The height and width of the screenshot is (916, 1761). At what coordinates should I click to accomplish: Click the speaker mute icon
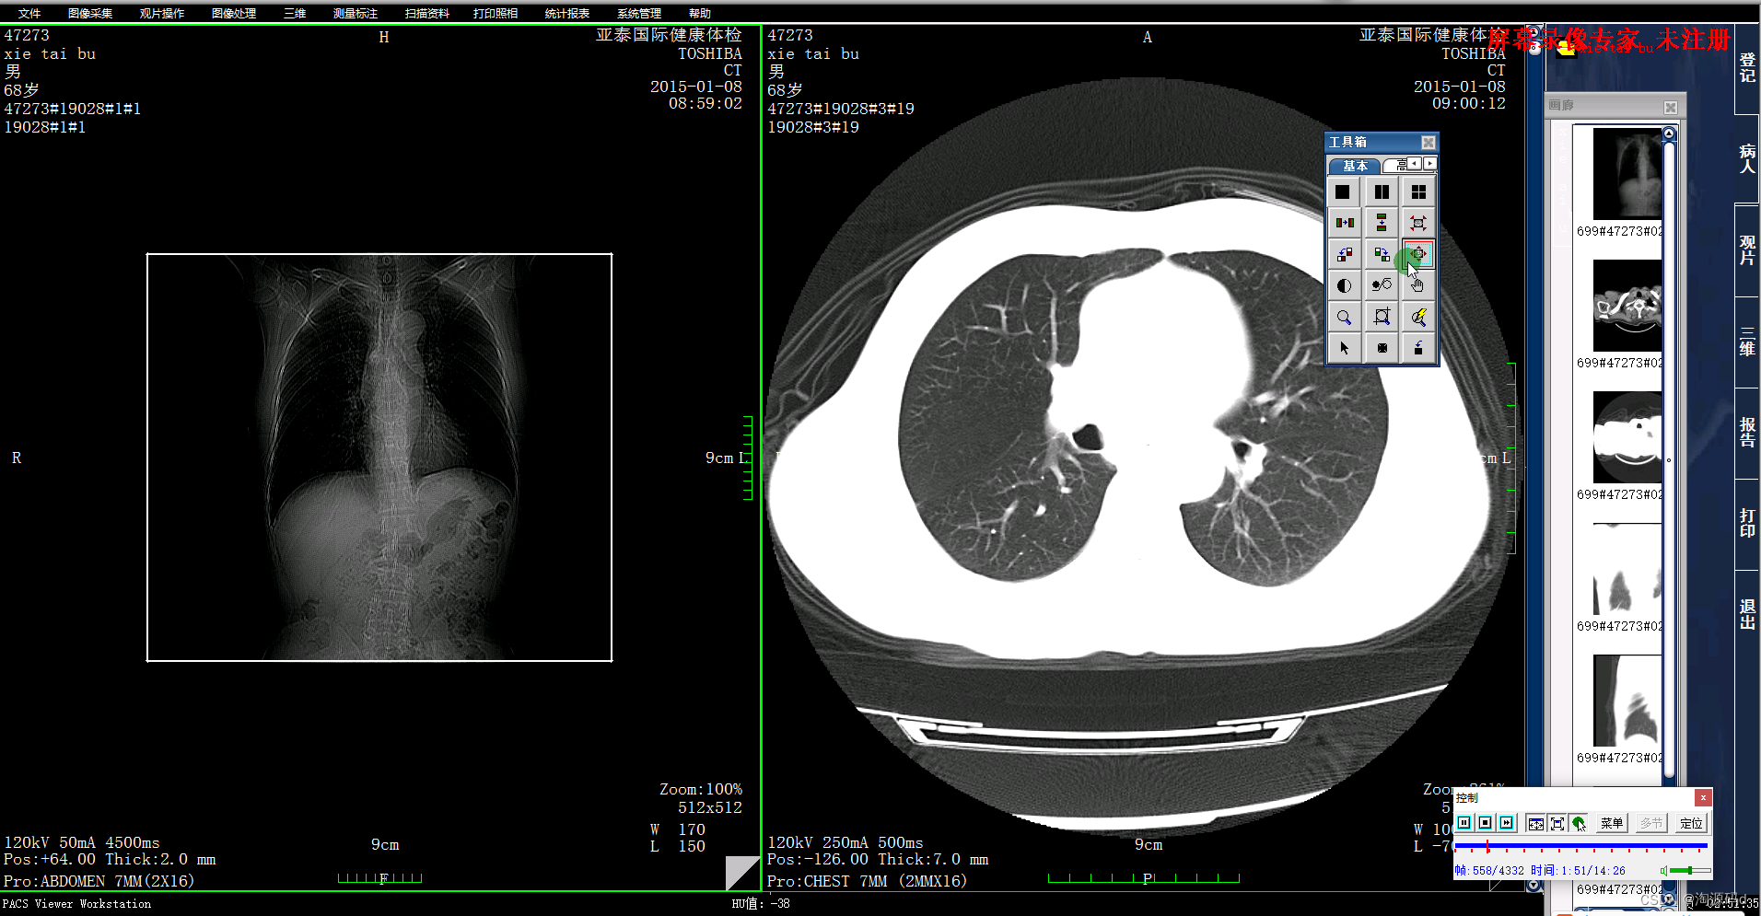(1663, 870)
